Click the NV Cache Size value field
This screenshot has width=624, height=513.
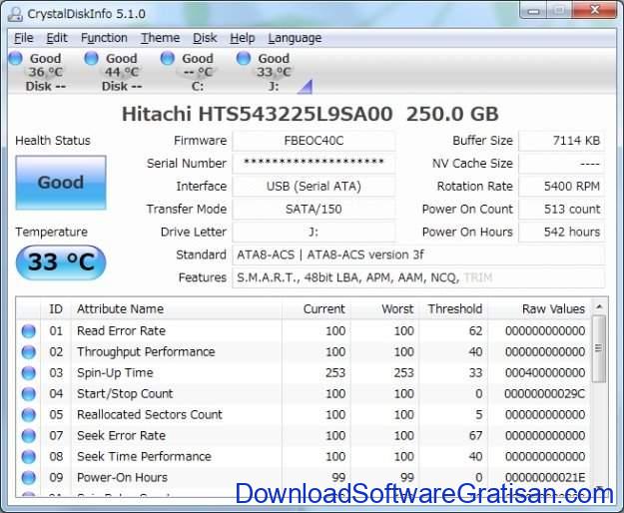click(x=561, y=163)
